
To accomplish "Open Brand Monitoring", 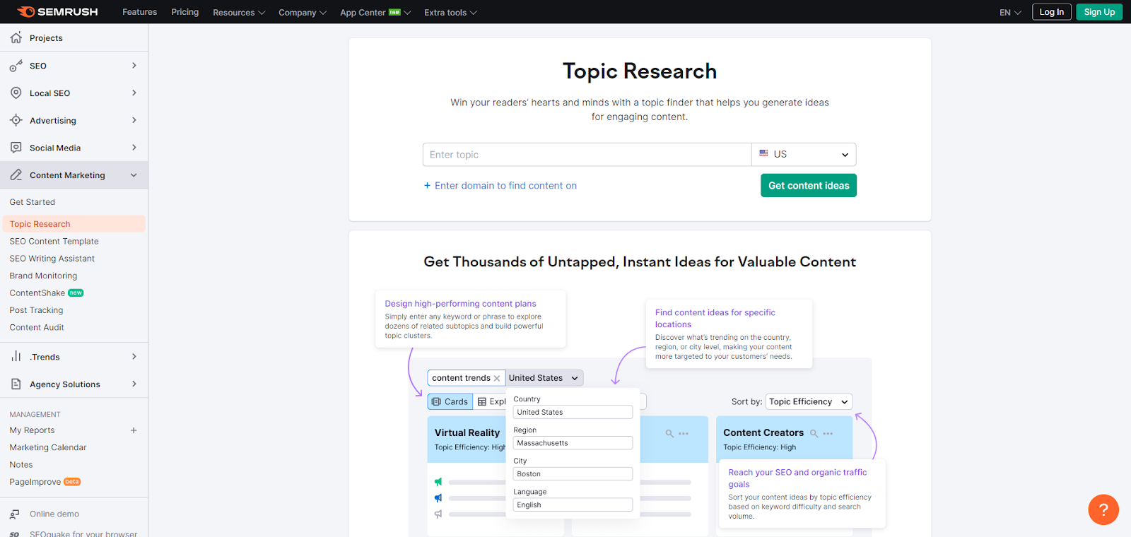I will click(44, 276).
